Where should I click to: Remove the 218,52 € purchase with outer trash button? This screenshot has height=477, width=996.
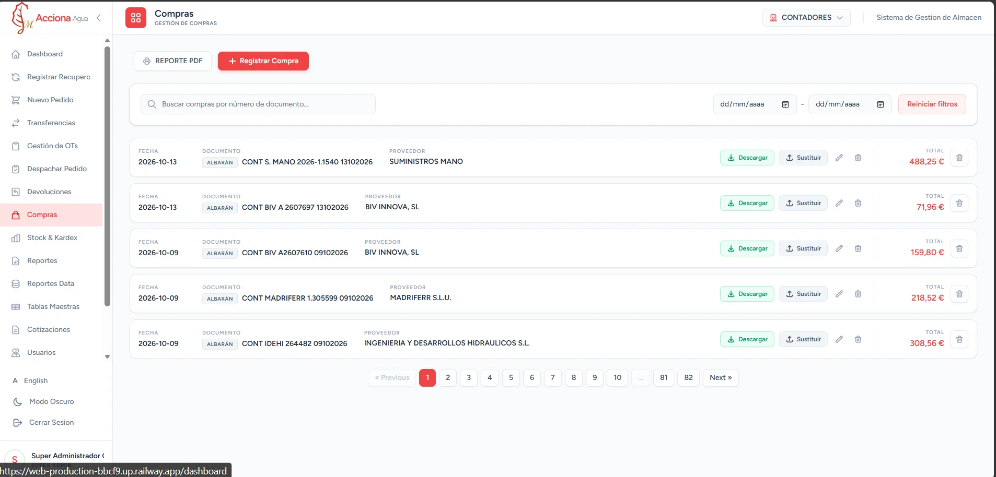959,294
